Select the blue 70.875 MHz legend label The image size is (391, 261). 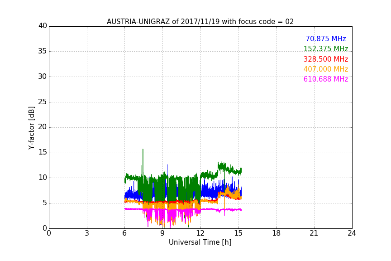[326, 39]
